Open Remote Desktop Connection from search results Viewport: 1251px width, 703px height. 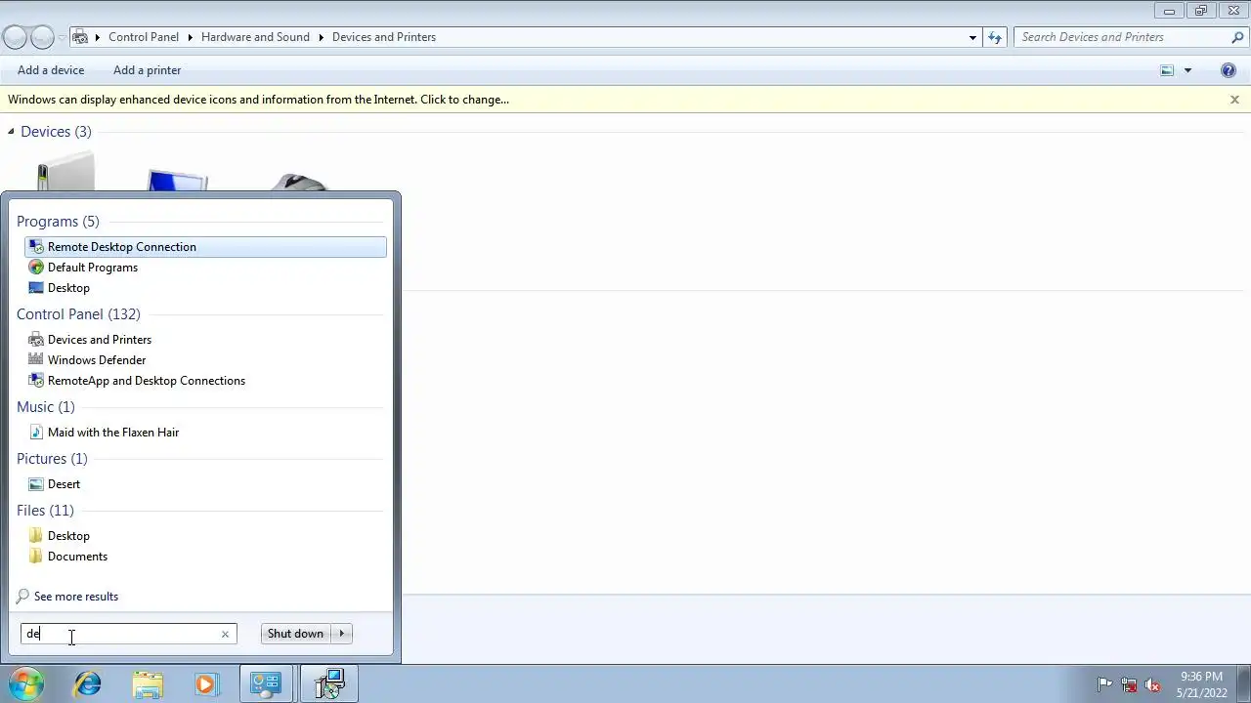point(205,247)
